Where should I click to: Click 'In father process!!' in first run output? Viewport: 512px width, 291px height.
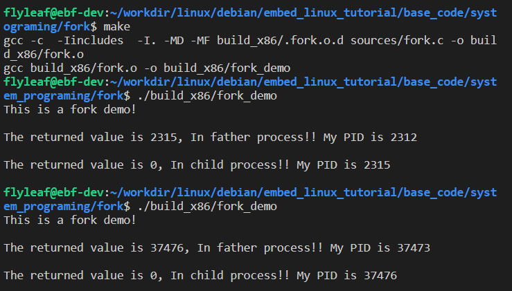(254, 137)
